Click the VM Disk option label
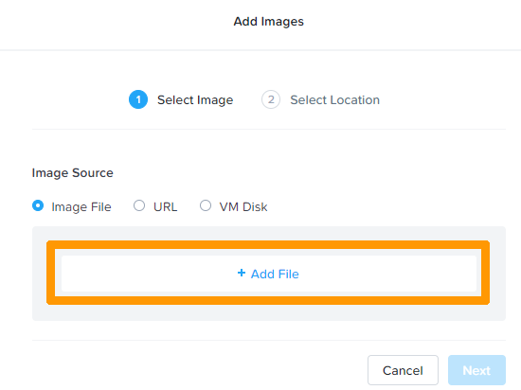Image resolution: width=521 pixels, height=390 pixels. pos(243,206)
